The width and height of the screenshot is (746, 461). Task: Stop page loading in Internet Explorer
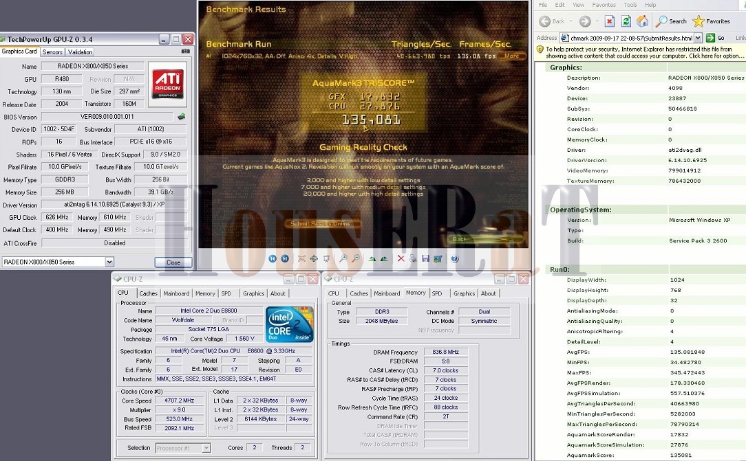(610, 21)
